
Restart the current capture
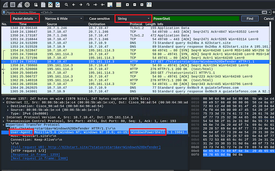[20, 5]
